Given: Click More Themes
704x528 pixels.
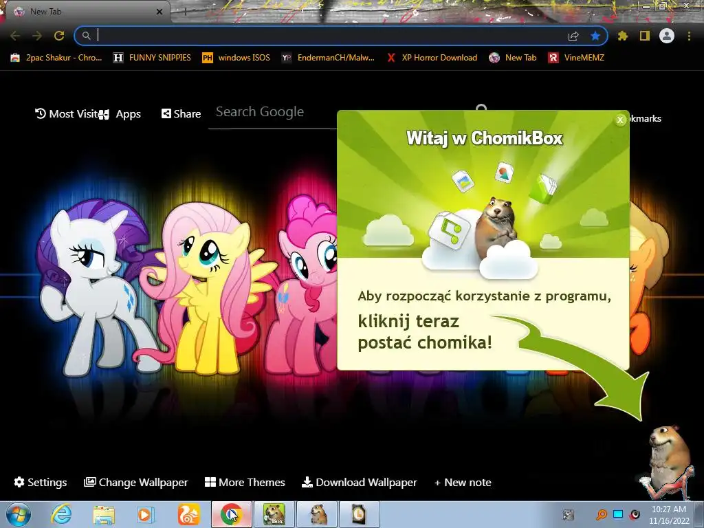Looking at the screenshot, I should tap(245, 482).
